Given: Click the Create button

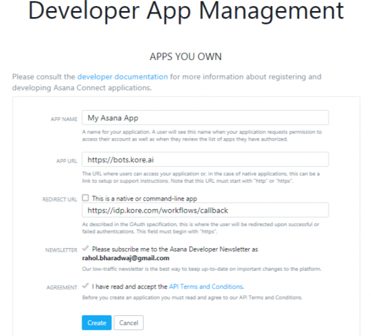Looking at the screenshot, I should [97, 323].
